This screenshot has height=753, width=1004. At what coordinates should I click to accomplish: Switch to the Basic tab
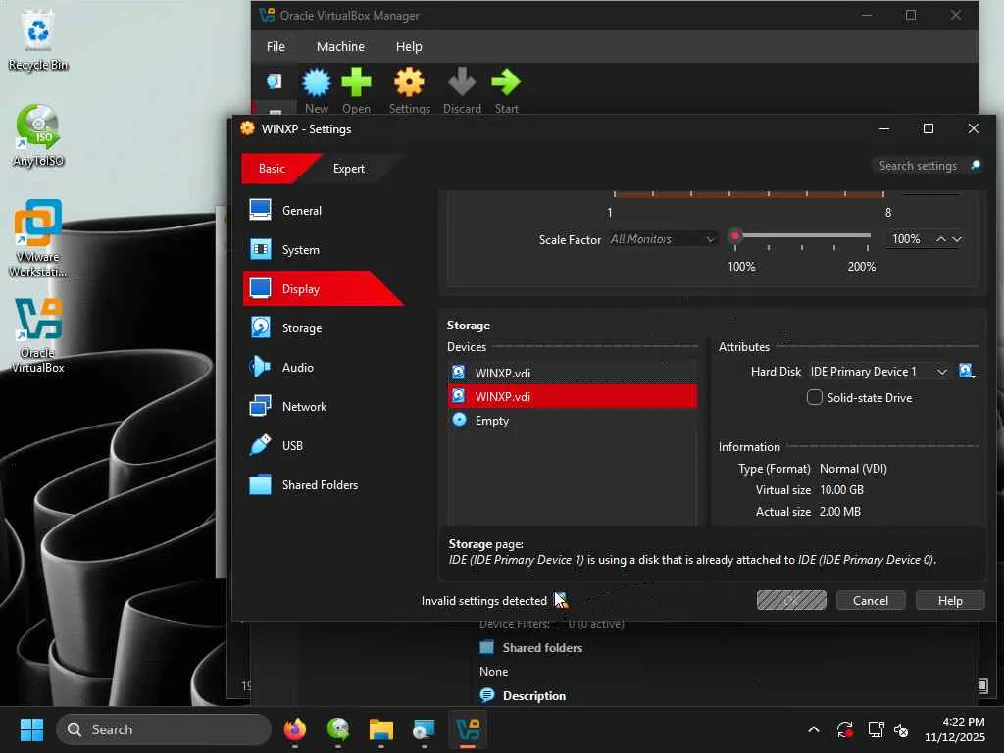point(273,169)
